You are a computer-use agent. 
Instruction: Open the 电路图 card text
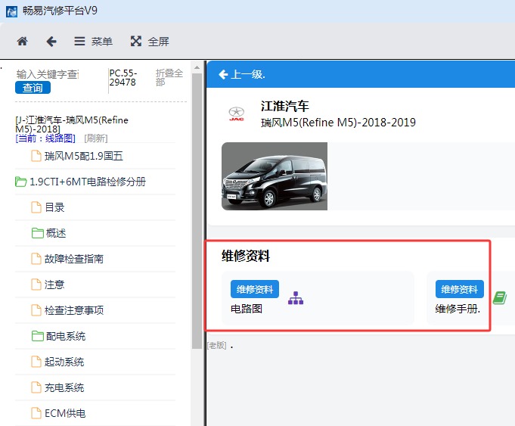247,309
